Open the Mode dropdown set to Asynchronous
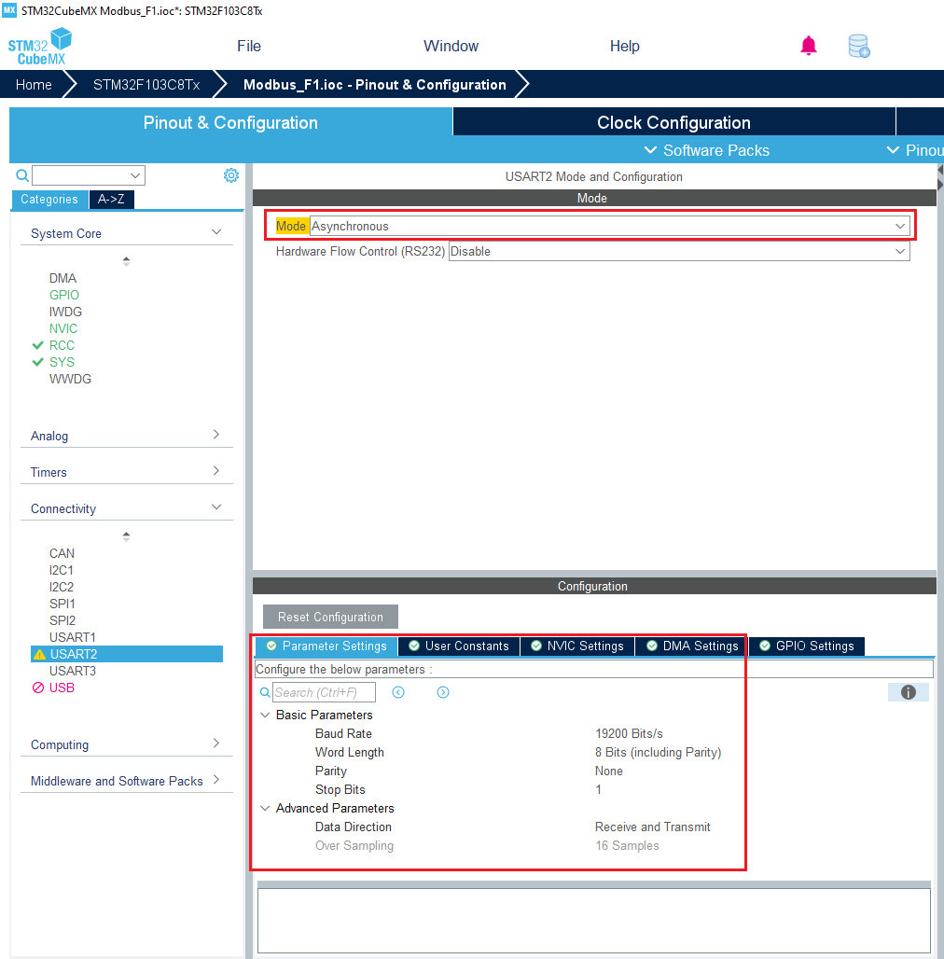 (x=609, y=227)
